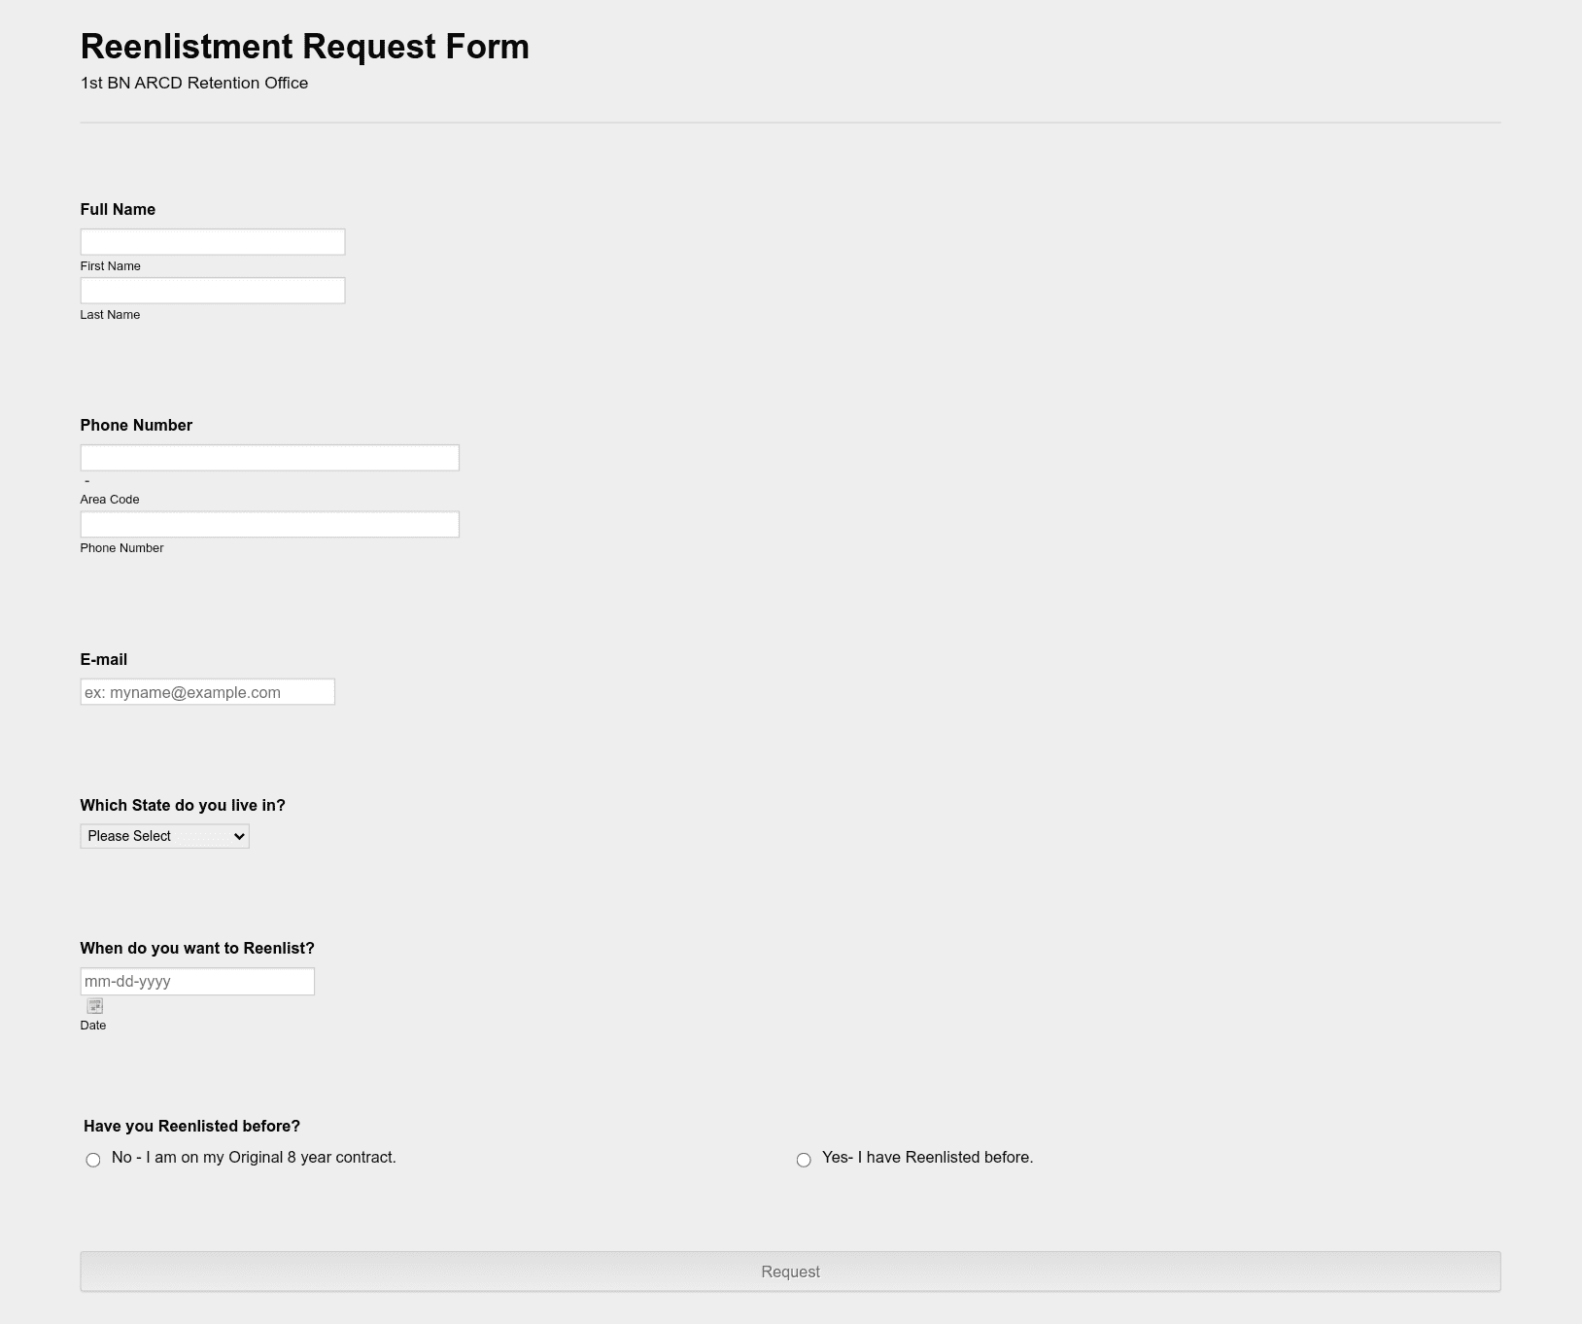Screen dimensions: 1582x1324
Task: Click the 'Full Name' field label
Action: pos(118,209)
